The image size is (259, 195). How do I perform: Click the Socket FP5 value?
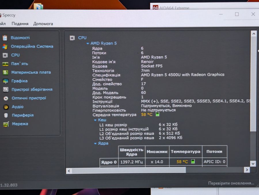click(152, 66)
